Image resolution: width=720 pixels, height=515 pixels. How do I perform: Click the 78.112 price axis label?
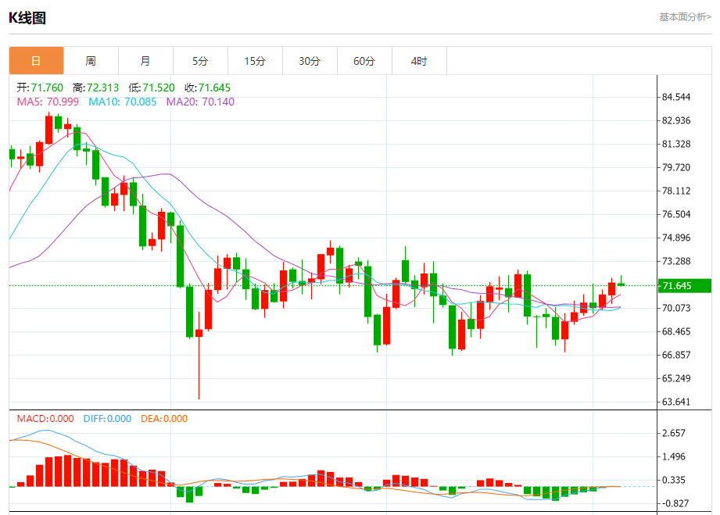click(676, 191)
